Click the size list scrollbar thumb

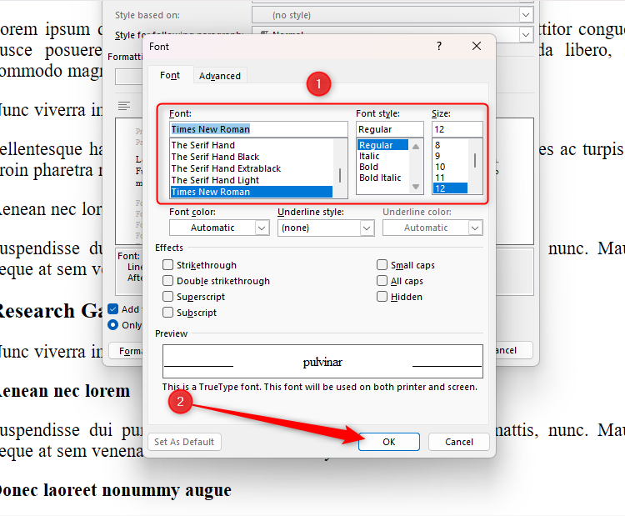475,161
